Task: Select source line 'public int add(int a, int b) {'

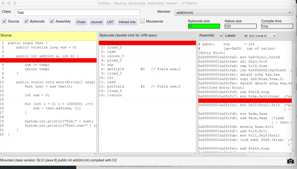Action: (47, 56)
